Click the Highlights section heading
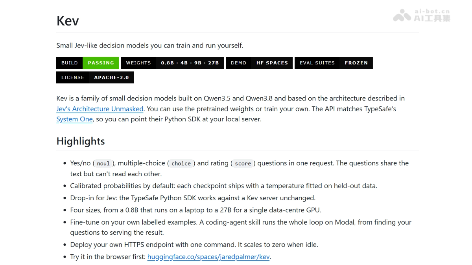This screenshot has height=265, width=472. coord(81,141)
